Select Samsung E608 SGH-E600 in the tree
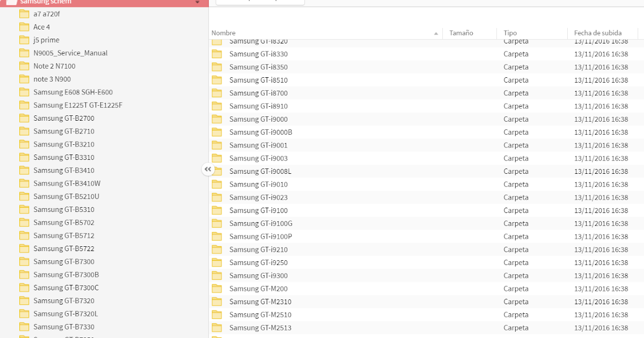Screen dimensions: 644x338 point(73,92)
